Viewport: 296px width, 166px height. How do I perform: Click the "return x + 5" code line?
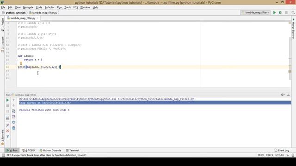click(x=33, y=59)
